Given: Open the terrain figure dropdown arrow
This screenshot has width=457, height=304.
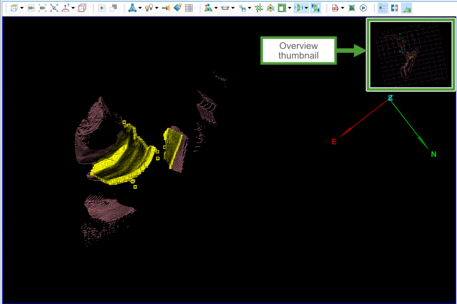Looking at the screenshot, I should (x=216, y=8).
